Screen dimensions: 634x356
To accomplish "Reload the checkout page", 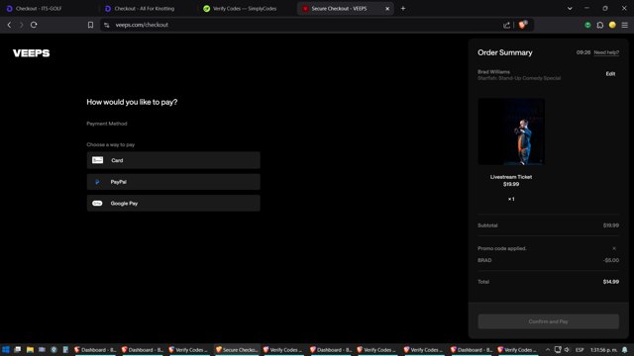I will point(34,25).
